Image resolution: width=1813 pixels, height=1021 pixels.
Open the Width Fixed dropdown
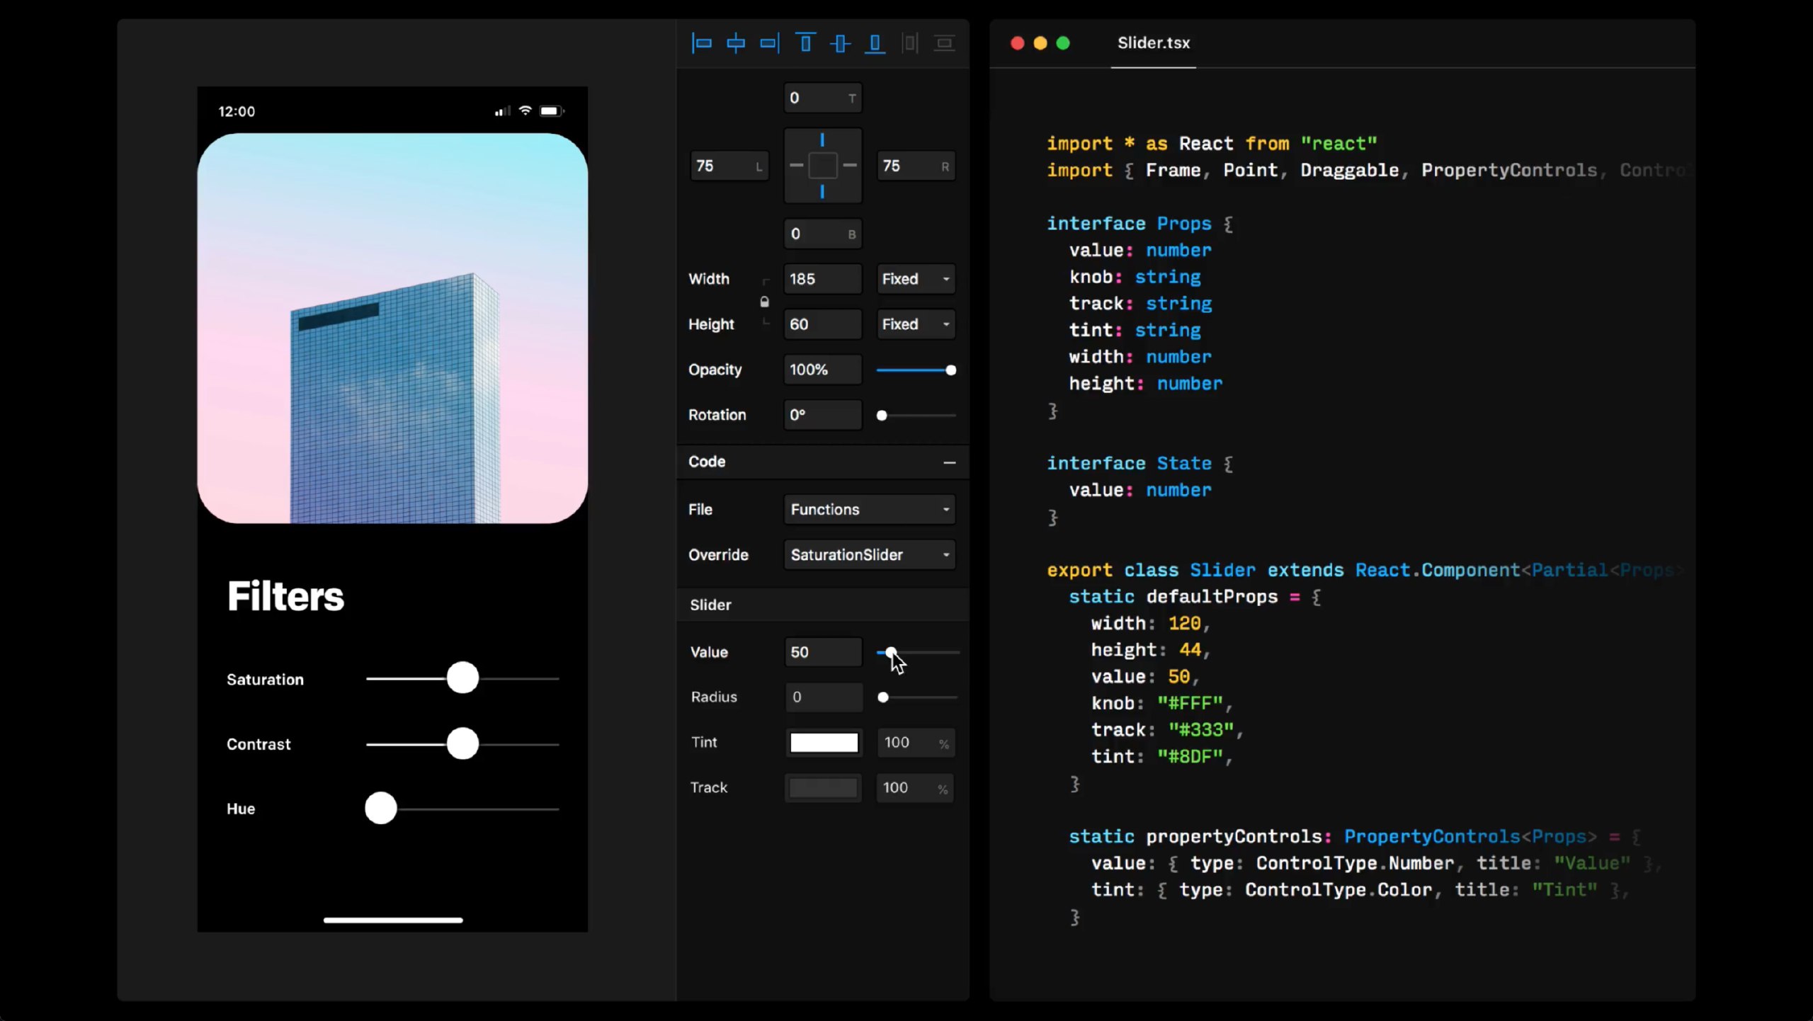[916, 279]
